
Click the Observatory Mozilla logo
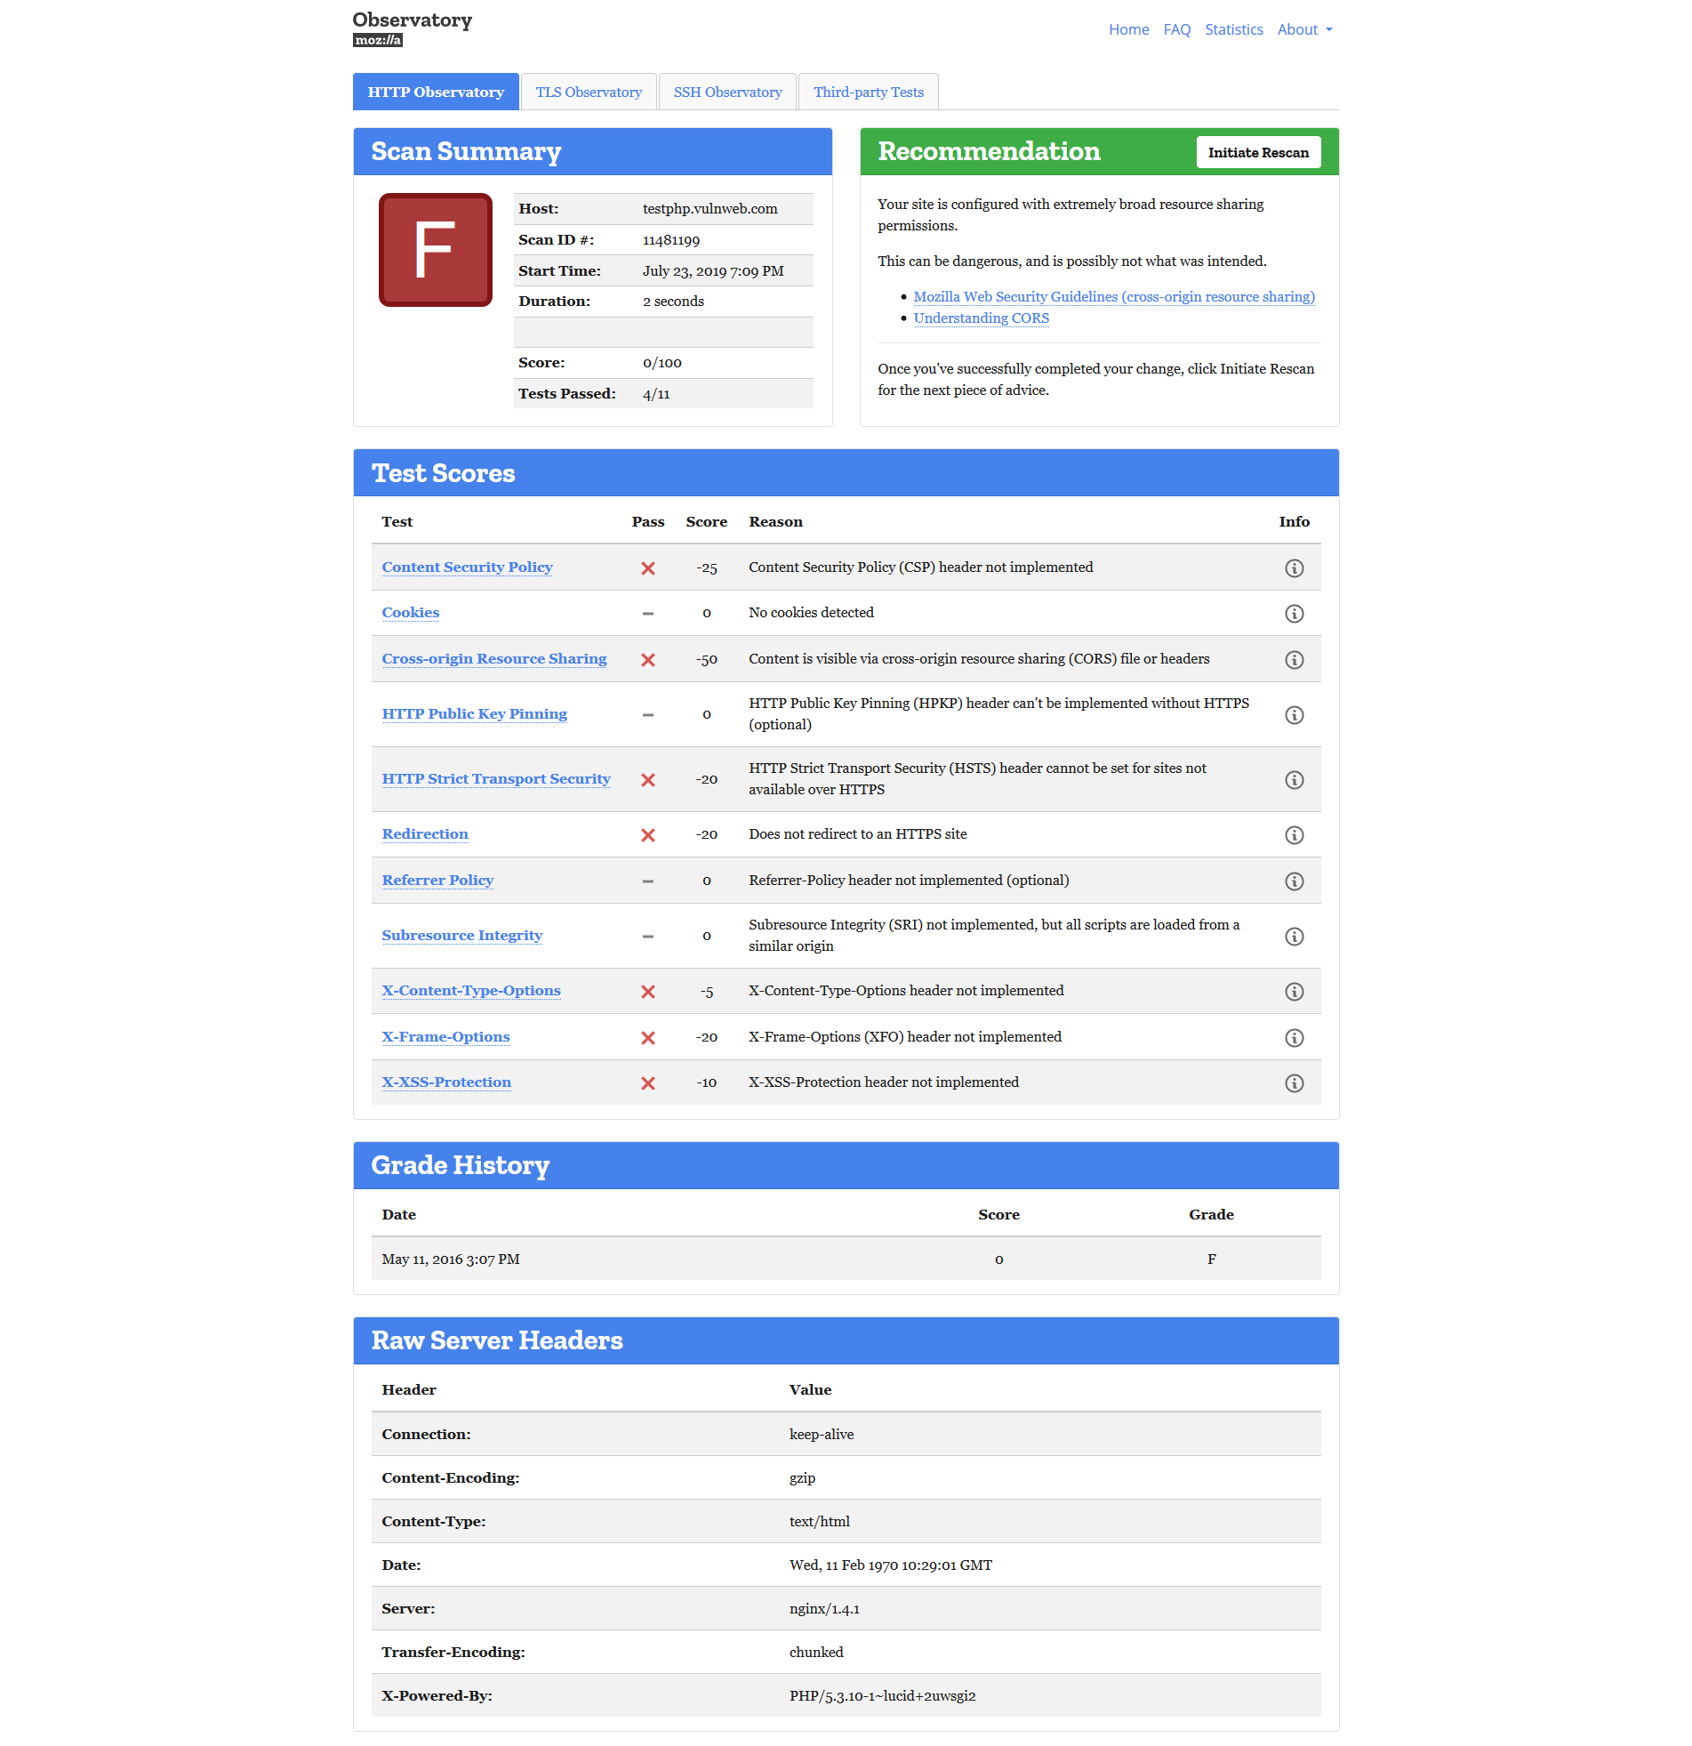[x=412, y=28]
